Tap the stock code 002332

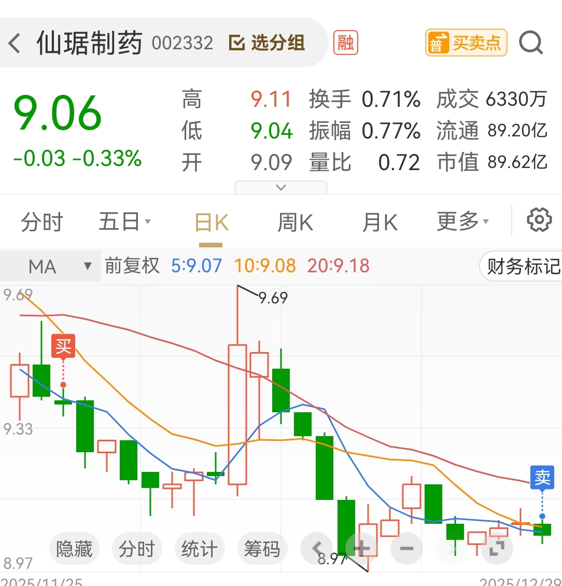tap(182, 43)
